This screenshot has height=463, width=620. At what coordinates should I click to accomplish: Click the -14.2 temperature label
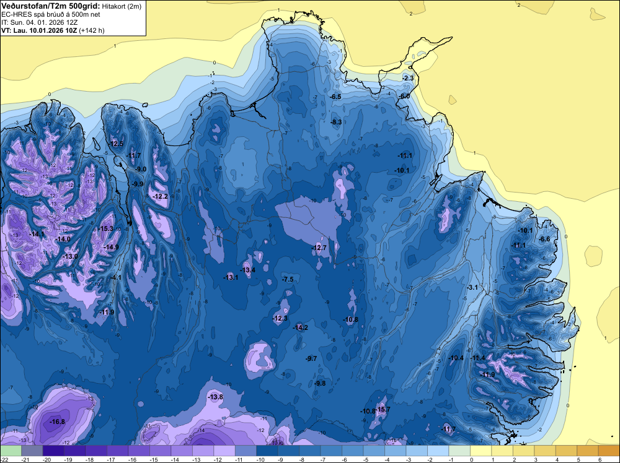pos(301,327)
